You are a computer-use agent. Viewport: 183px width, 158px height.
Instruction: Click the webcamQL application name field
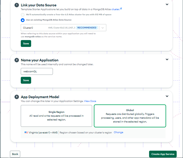[37, 71]
